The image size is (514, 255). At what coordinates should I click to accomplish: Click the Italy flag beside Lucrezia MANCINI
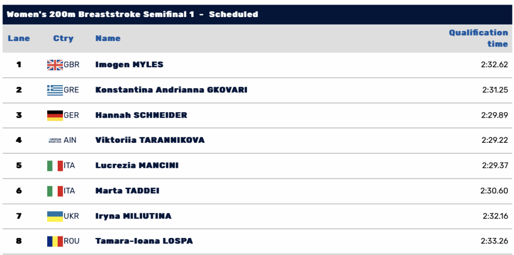pos(55,165)
